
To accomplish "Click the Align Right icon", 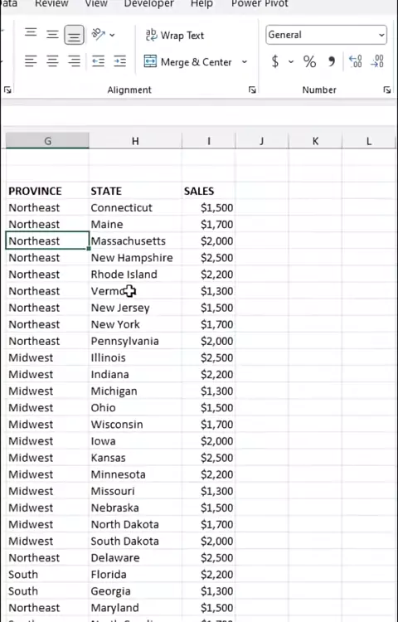I will [74, 61].
